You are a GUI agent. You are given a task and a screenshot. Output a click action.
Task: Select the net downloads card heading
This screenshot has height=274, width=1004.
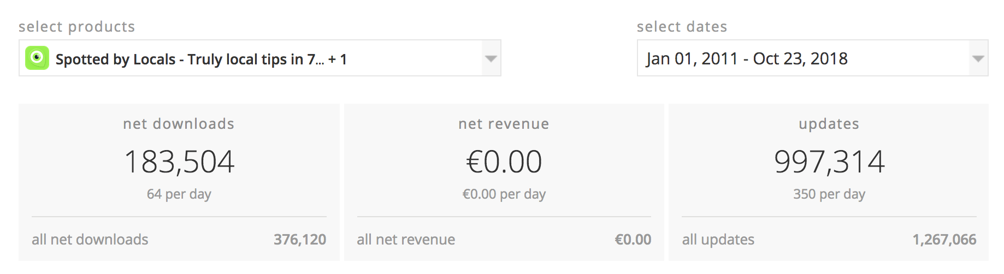click(179, 124)
